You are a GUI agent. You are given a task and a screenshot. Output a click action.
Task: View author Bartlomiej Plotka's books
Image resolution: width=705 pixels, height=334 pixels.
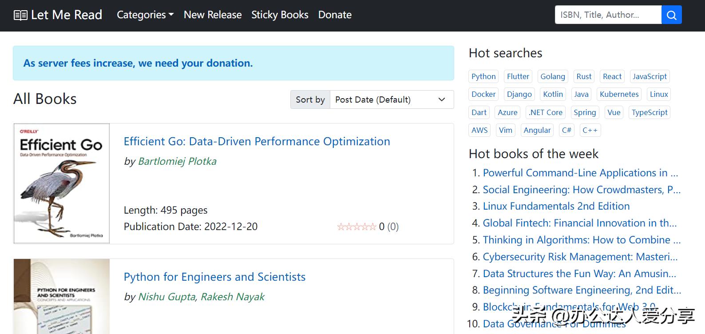click(x=177, y=161)
